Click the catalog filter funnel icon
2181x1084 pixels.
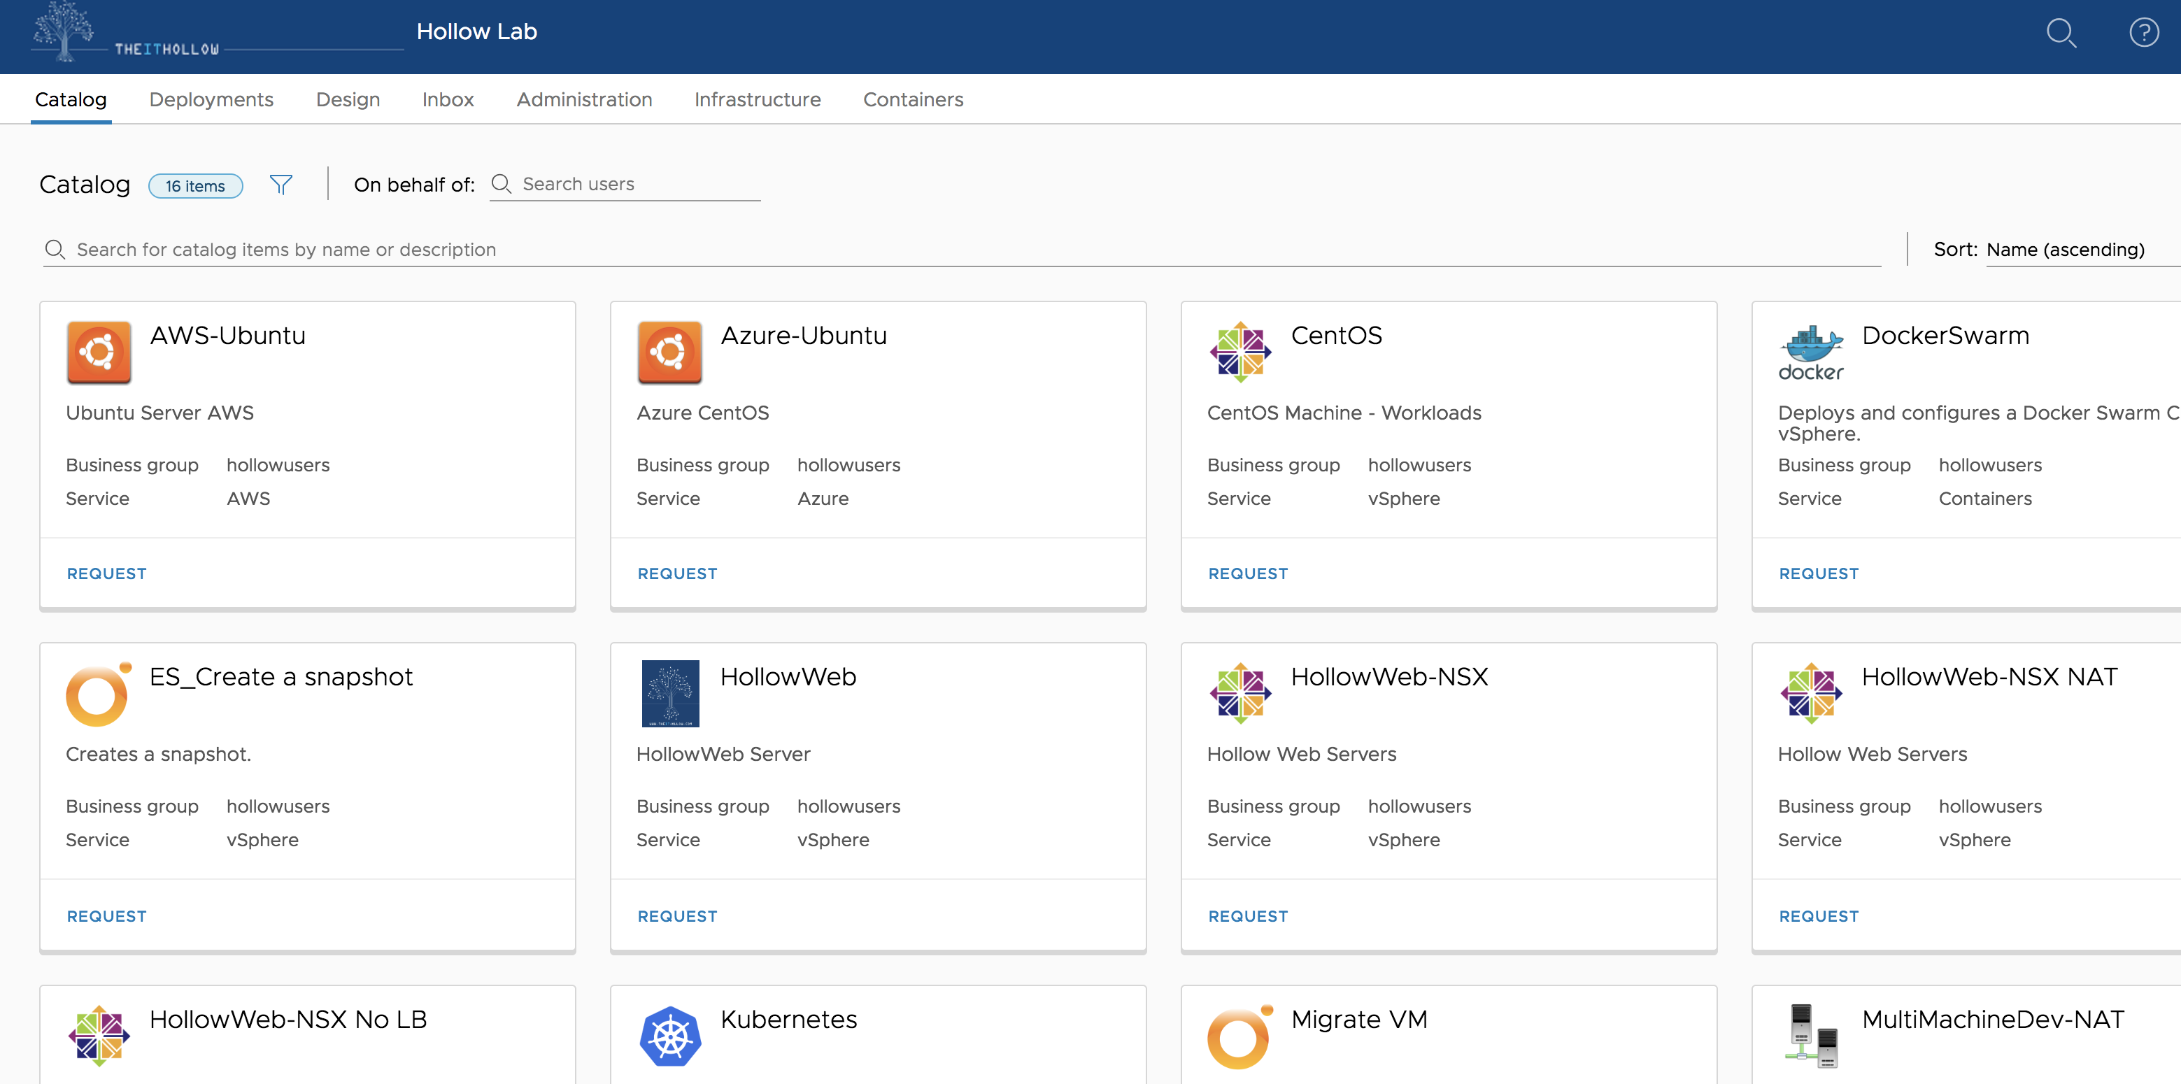pyautogui.click(x=281, y=184)
